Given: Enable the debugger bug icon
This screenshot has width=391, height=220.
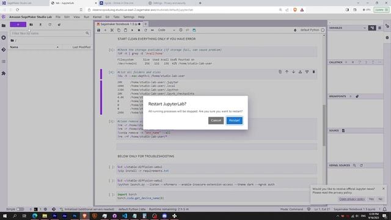Looking at the screenshot, I should (295, 30).
